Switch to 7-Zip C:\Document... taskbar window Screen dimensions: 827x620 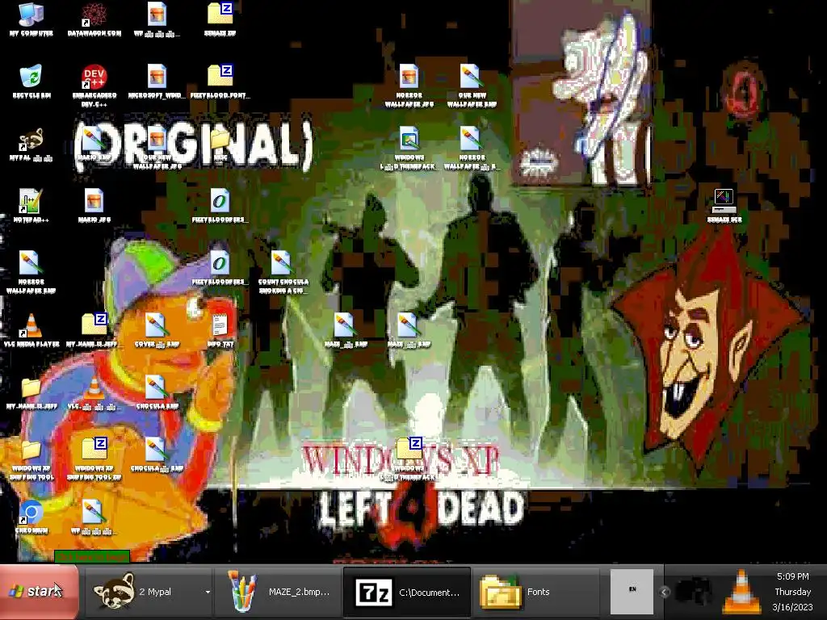pos(407,592)
